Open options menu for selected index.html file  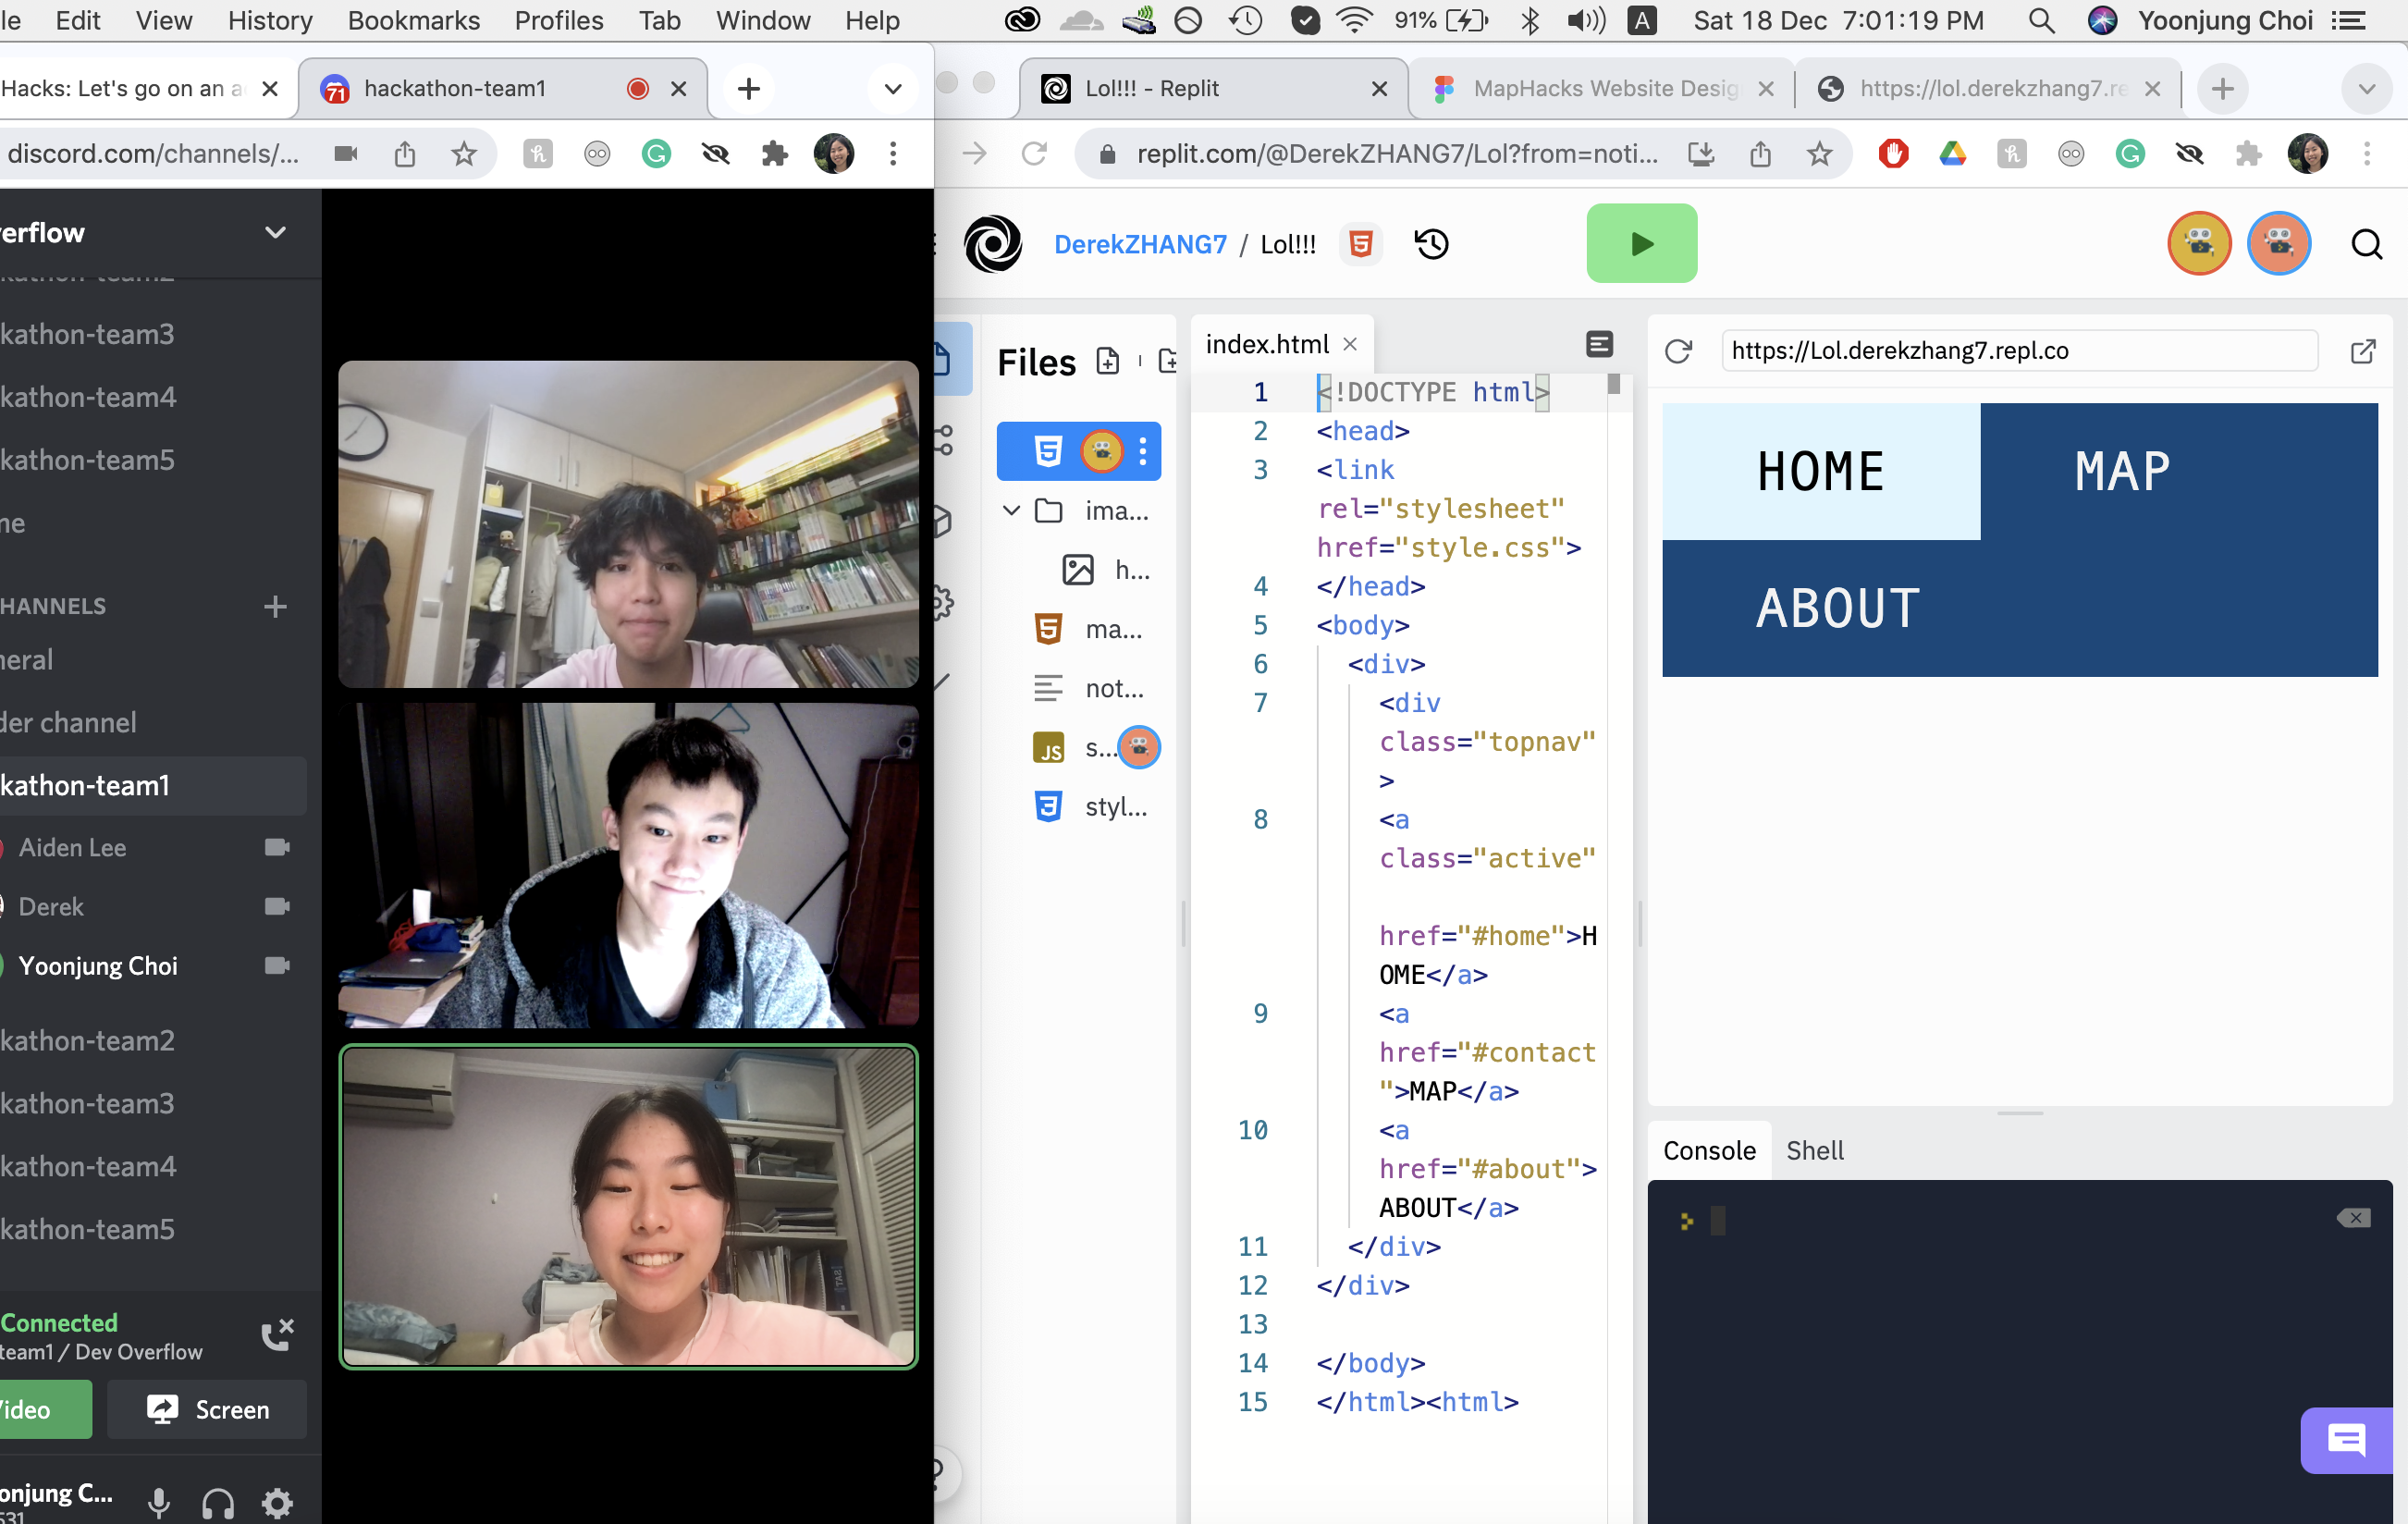coord(1143,451)
